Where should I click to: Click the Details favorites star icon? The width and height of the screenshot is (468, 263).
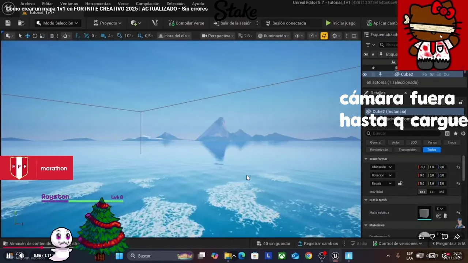pos(456,133)
